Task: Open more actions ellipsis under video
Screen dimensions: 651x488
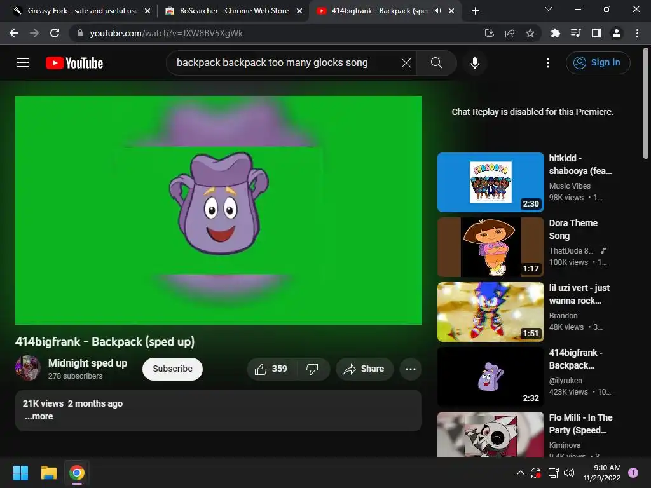Action: coord(410,369)
